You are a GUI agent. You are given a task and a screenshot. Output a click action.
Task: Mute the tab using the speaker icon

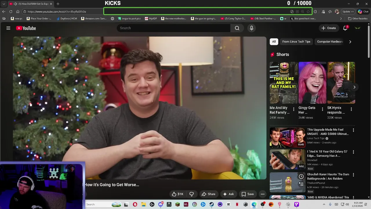(15, 4)
